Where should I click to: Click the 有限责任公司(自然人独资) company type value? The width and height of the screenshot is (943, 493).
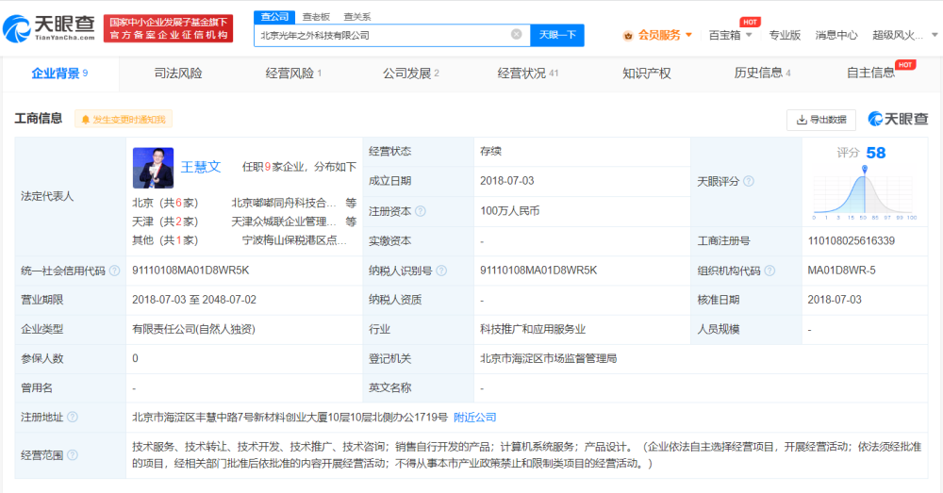pyautogui.click(x=193, y=330)
